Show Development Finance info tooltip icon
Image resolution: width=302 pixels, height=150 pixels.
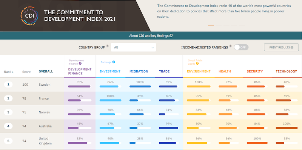[80, 64]
